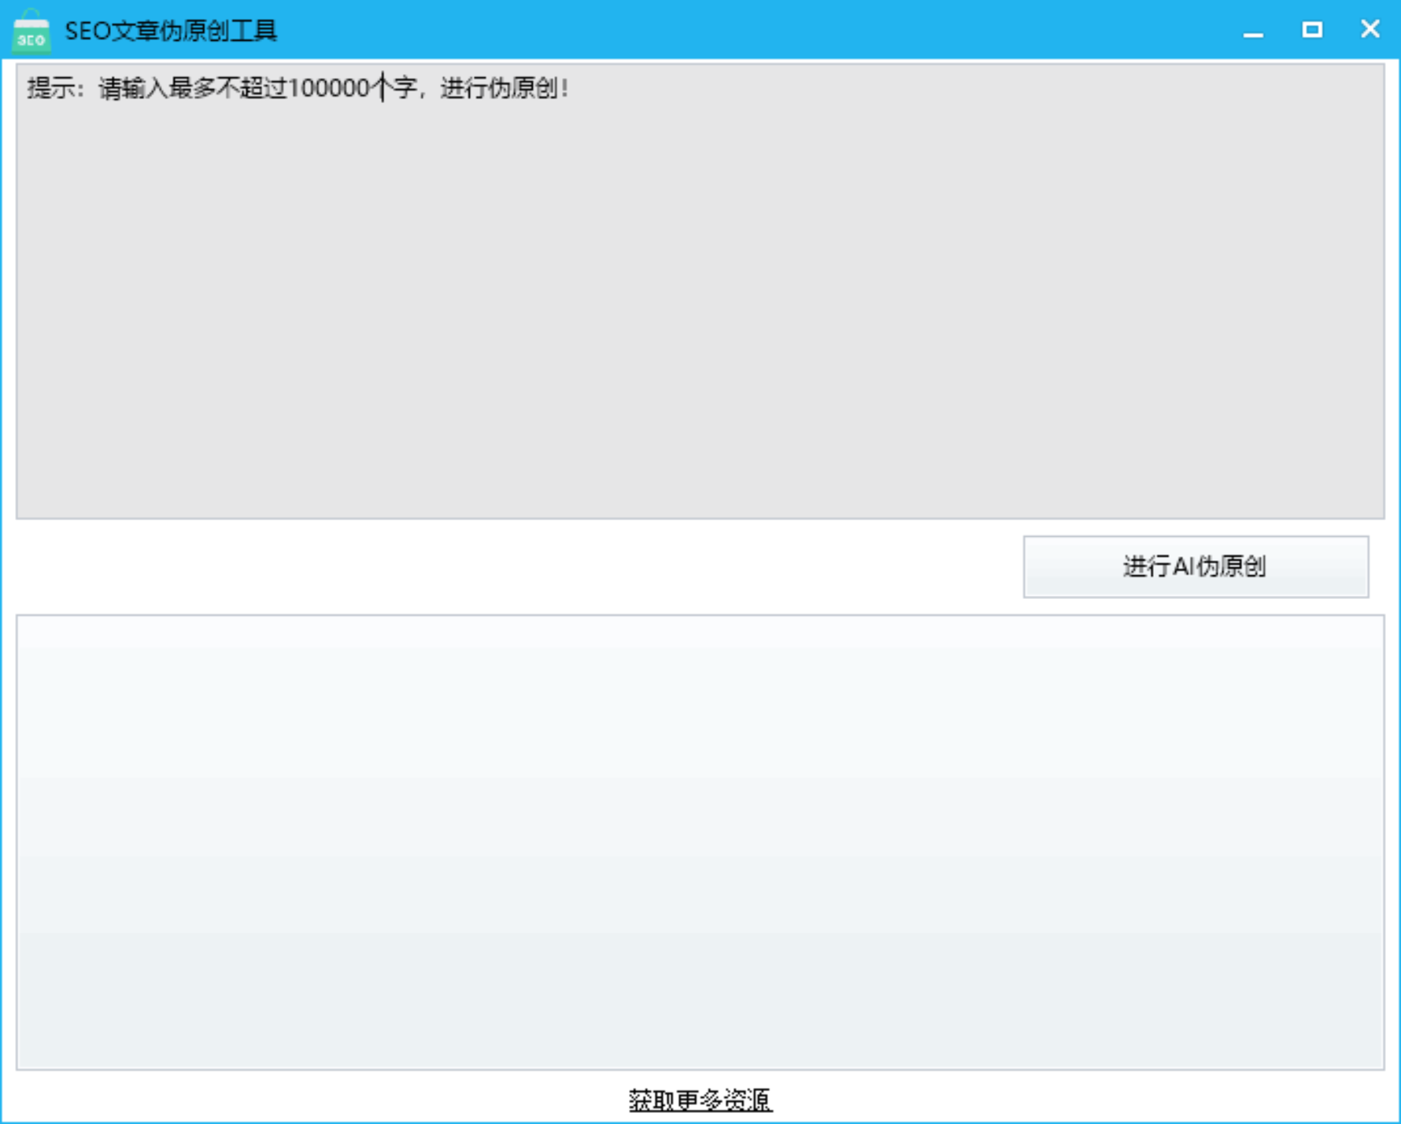Screen dimensions: 1401x1124
Task: Open the 获取更多资源 link
Action: click(x=700, y=1100)
